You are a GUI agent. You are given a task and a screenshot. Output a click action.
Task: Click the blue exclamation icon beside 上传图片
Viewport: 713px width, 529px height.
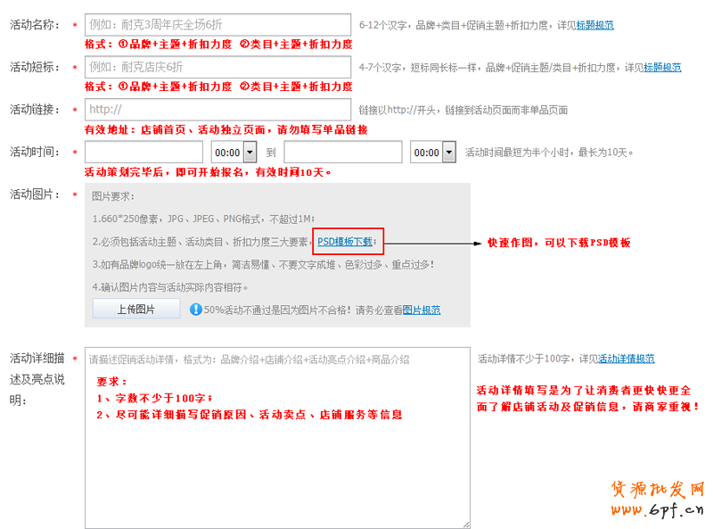point(195,310)
